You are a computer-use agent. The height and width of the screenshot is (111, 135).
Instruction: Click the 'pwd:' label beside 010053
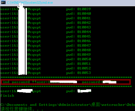click(70, 73)
